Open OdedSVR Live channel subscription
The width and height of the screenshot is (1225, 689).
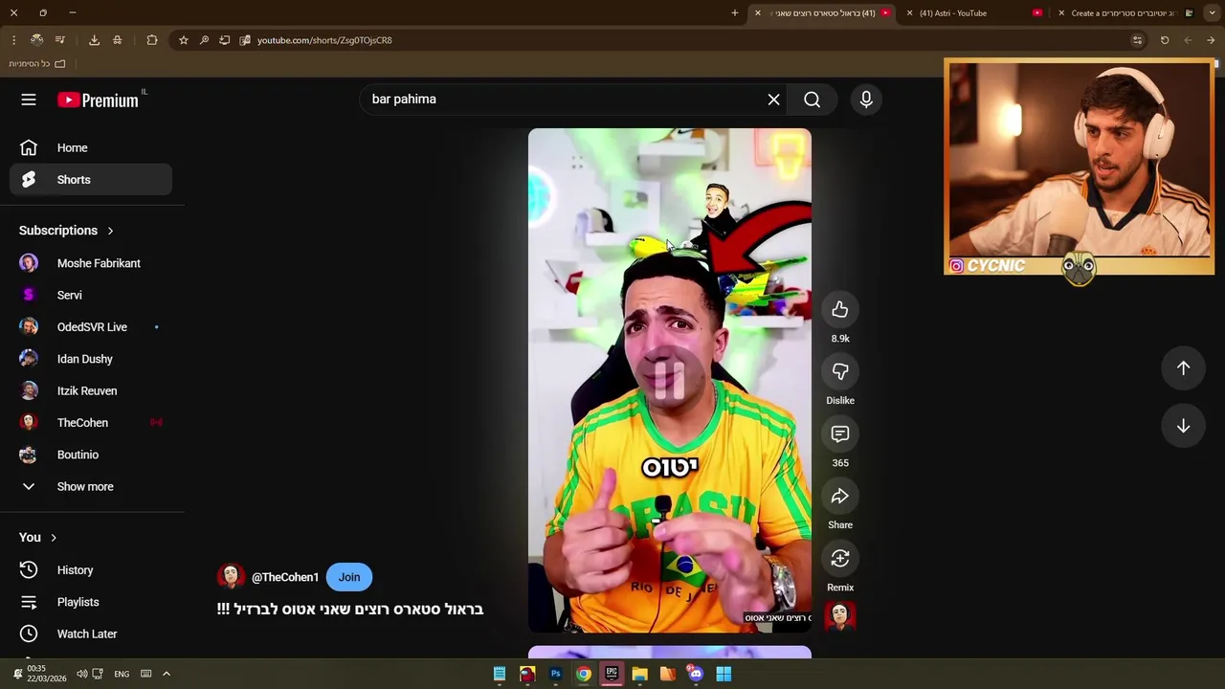91,327
